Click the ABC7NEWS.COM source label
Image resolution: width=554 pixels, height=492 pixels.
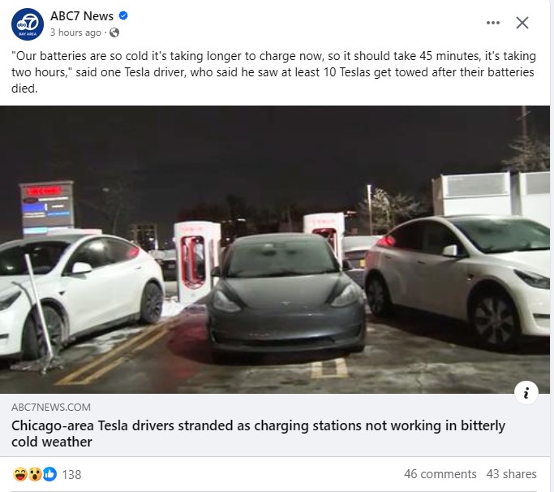pos(51,407)
